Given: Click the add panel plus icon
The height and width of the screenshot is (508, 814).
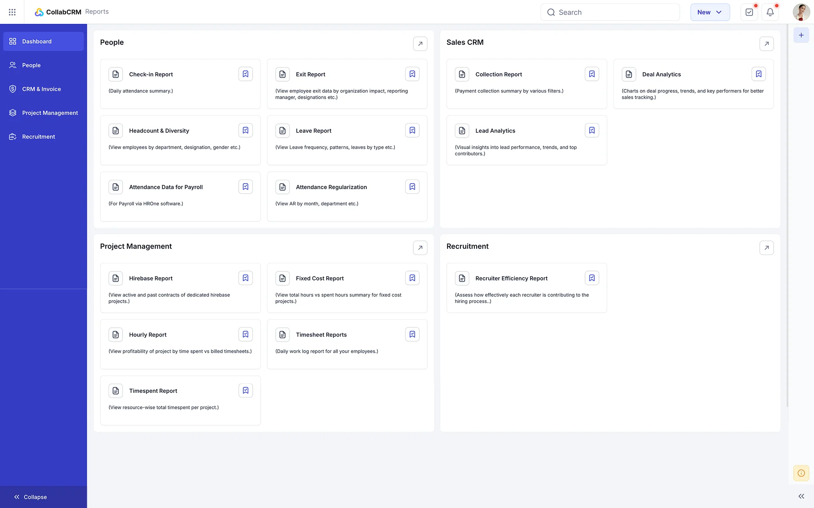Looking at the screenshot, I should click(801, 35).
